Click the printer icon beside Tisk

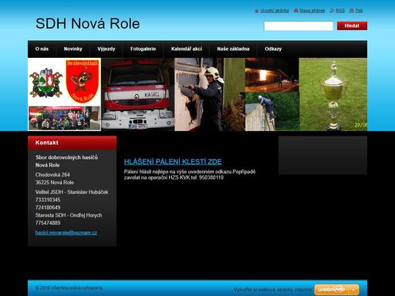click(x=352, y=11)
